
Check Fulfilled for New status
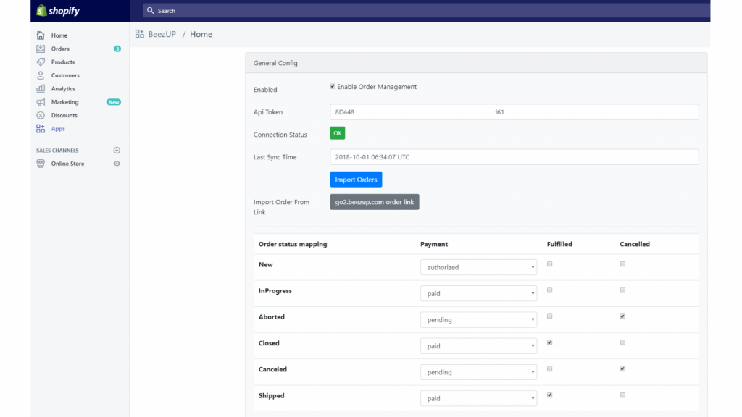point(549,264)
